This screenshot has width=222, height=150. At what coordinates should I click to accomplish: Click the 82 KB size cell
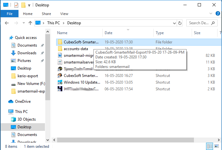(210, 56)
